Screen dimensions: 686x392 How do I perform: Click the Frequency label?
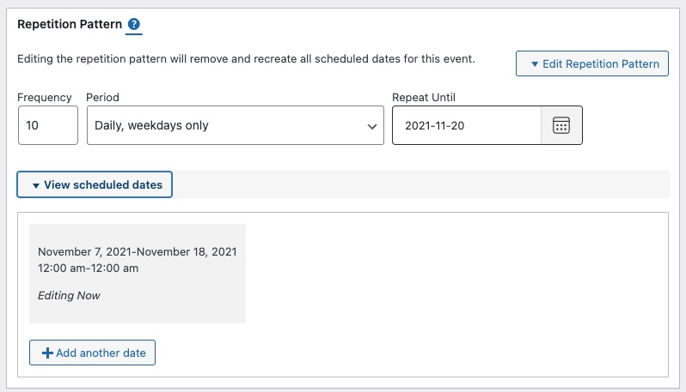pos(45,98)
